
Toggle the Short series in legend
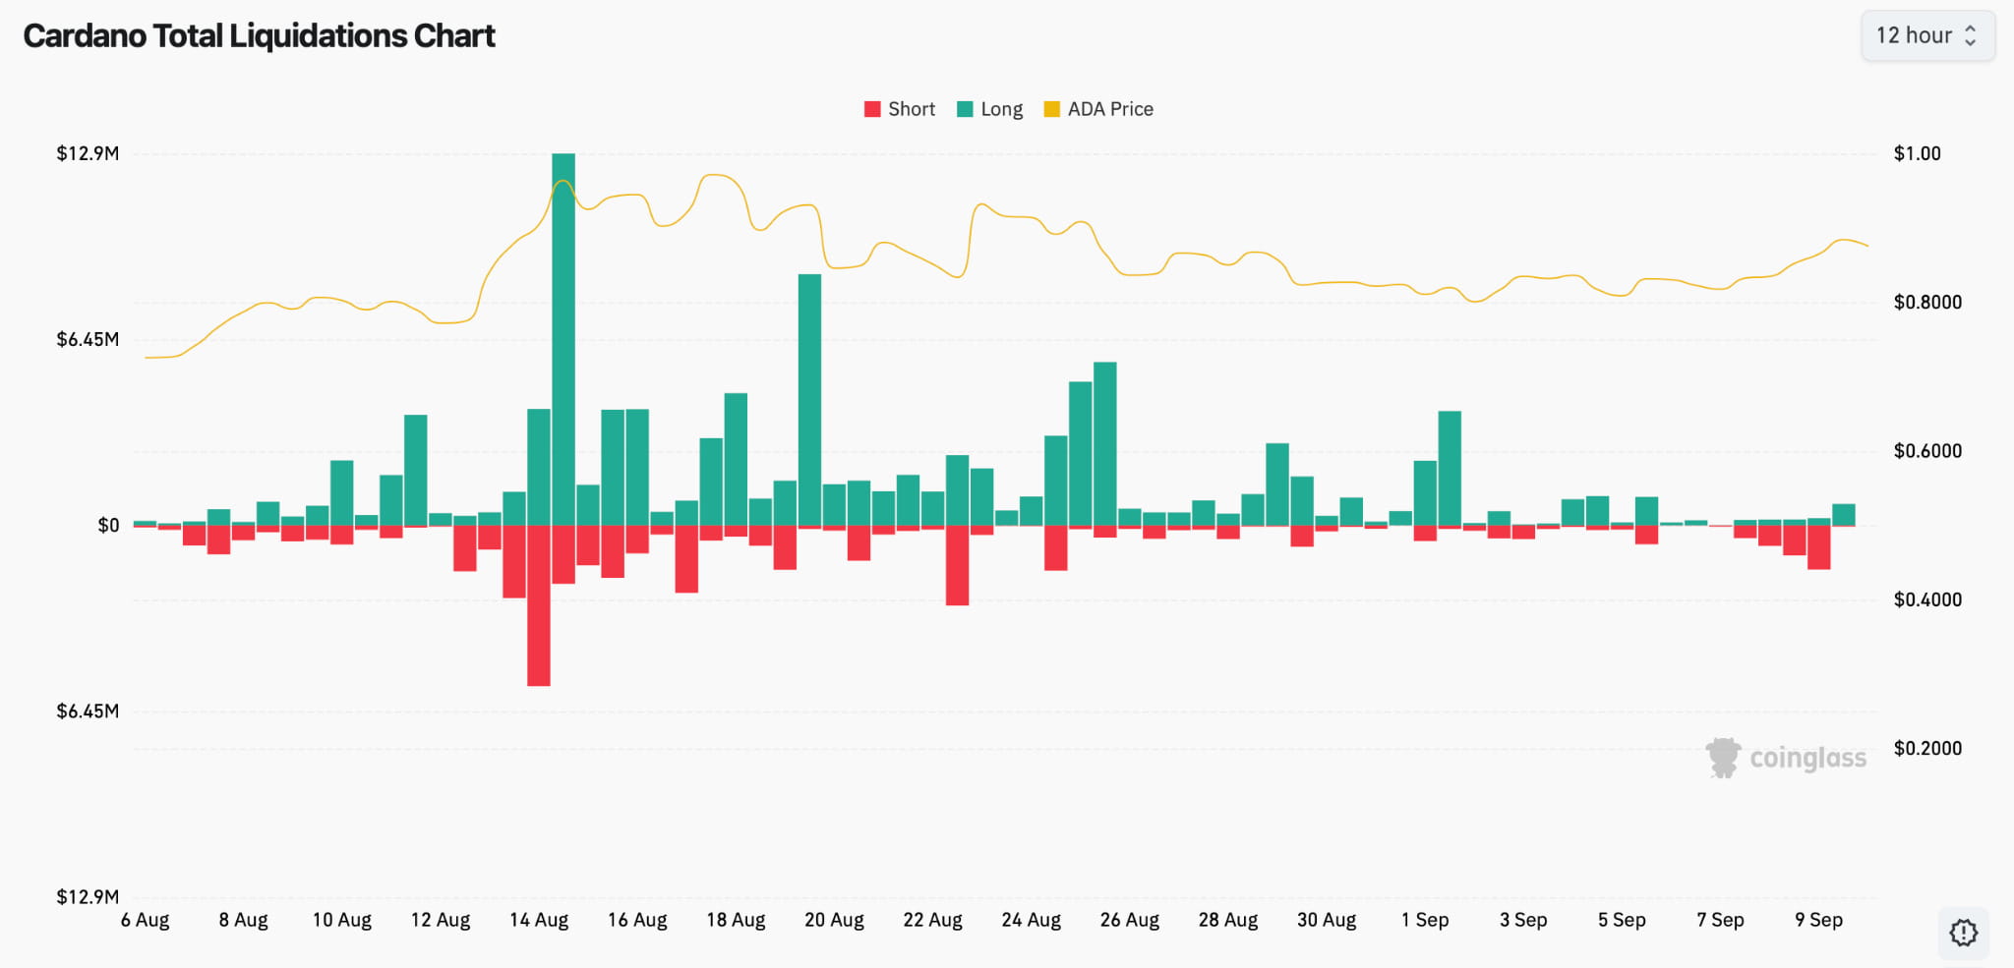899,109
